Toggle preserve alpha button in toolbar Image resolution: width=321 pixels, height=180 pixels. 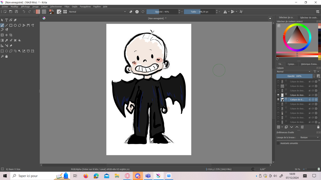click(137, 12)
